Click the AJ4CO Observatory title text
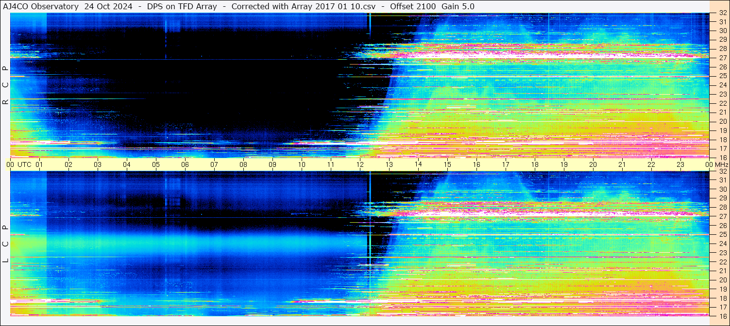The height and width of the screenshot is (326, 730). [x=41, y=6]
